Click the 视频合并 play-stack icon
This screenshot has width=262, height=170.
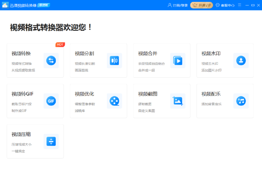click(178, 60)
